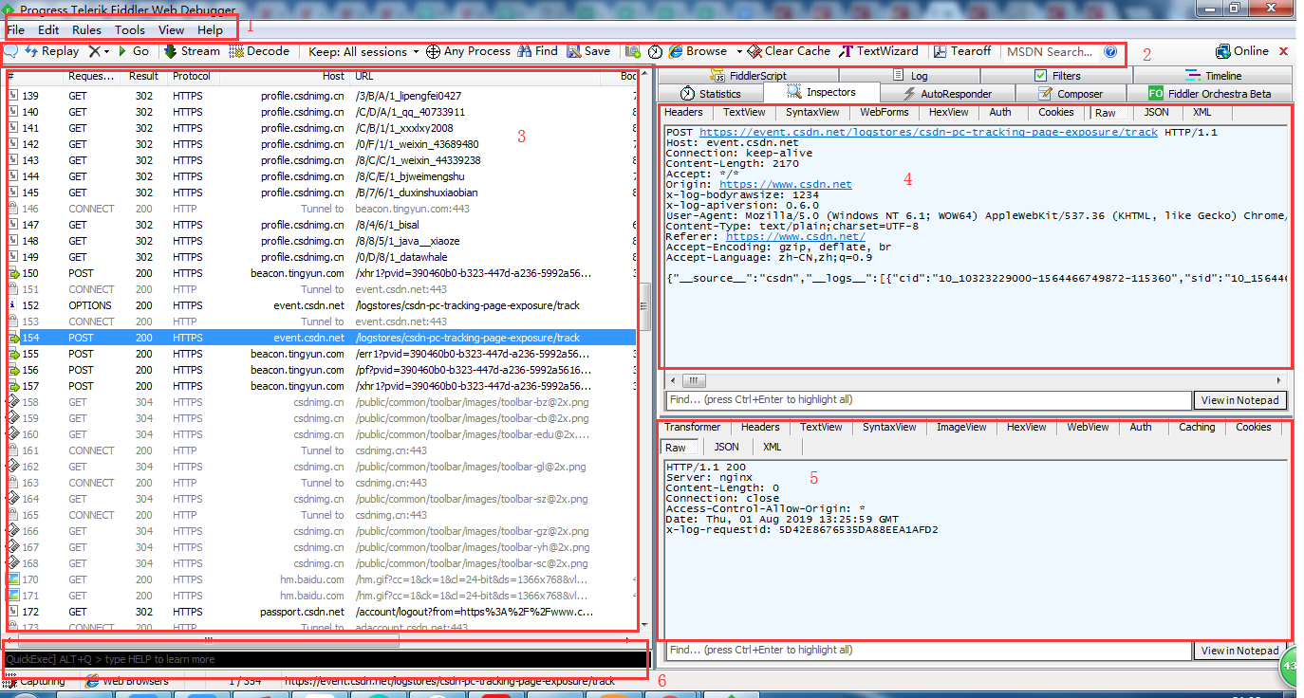Image resolution: width=1304 pixels, height=698 pixels.
Task: Click the Web Browsers process filter
Action: (x=127, y=681)
